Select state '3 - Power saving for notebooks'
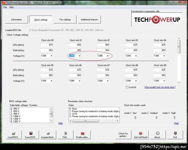 tap(94, 116)
